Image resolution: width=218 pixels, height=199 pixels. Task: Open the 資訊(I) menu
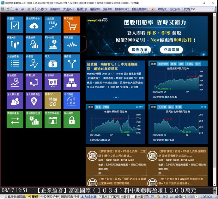point(108,9)
